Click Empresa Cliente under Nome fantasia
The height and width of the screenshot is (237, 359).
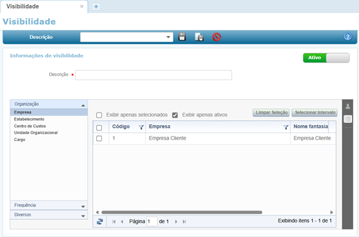312,138
